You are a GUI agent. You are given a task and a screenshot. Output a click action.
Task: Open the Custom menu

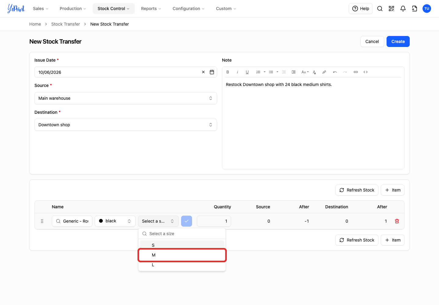[x=226, y=9]
